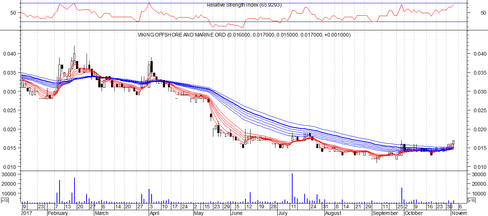Click the Relative Strength Index title
488x216 pixels.
pyautogui.click(x=244, y=5)
